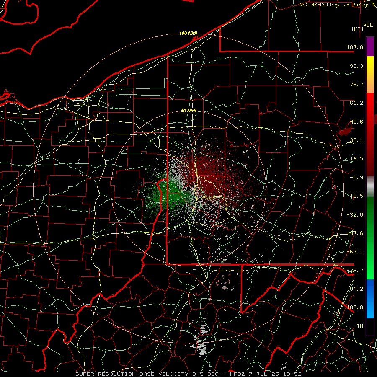Click the green segment of velocity color bar

(370, 238)
